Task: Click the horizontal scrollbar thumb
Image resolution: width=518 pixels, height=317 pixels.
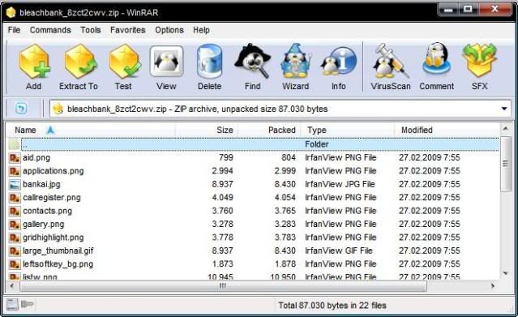Action: [223, 286]
